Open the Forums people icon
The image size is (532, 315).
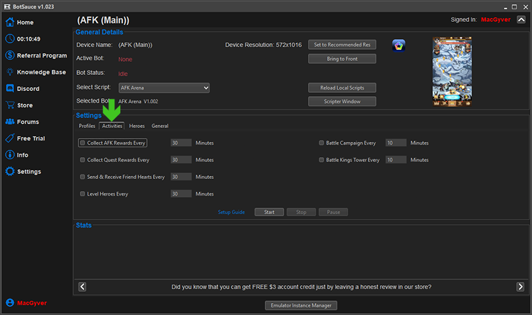click(10, 122)
